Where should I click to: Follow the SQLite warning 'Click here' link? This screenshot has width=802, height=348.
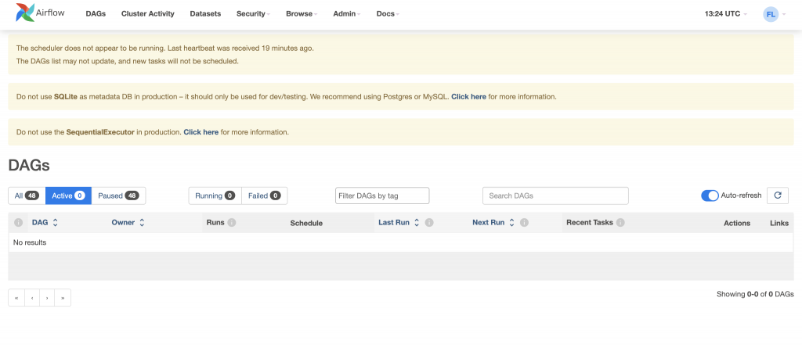468,97
